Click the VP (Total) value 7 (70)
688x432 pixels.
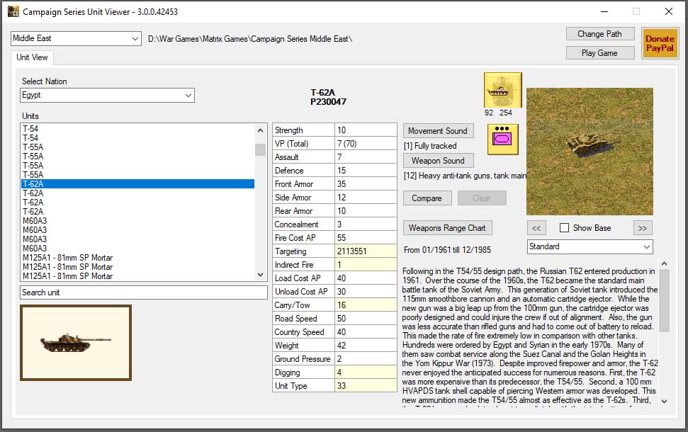(366, 144)
